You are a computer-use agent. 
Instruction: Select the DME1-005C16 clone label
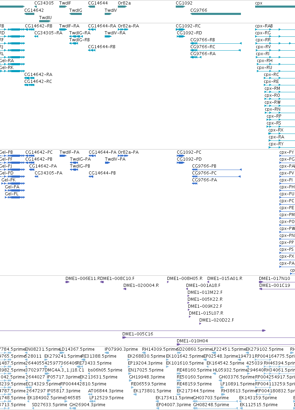[x=138, y=334]
